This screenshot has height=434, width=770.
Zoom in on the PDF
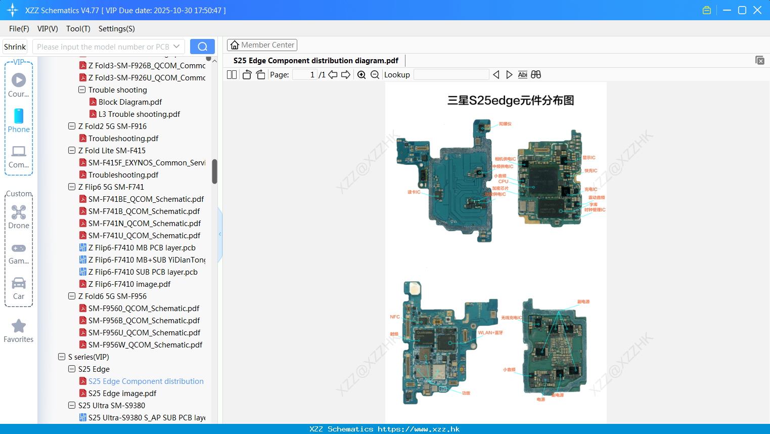pyautogui.click(x=361, y=75)
